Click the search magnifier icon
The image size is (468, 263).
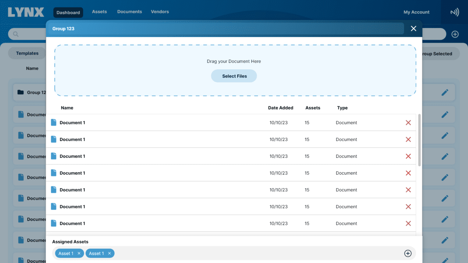click(x=16, y=34)
